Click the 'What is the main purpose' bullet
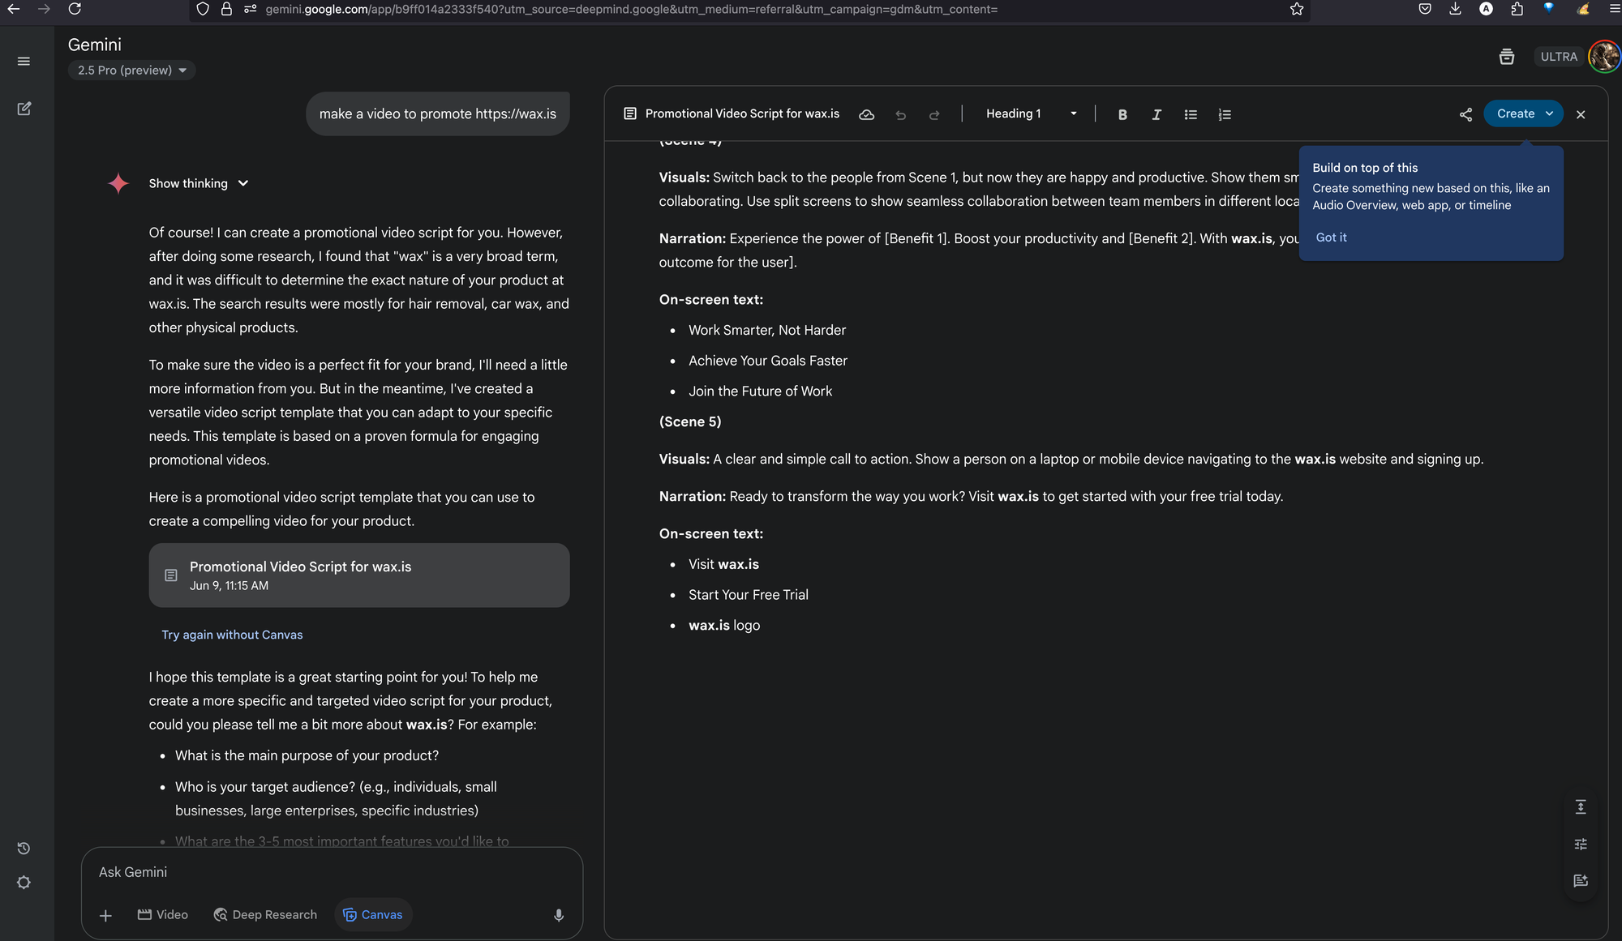The height and width of the screenshot is (941, 1622). pyautogui.click(x=307, y=755)
